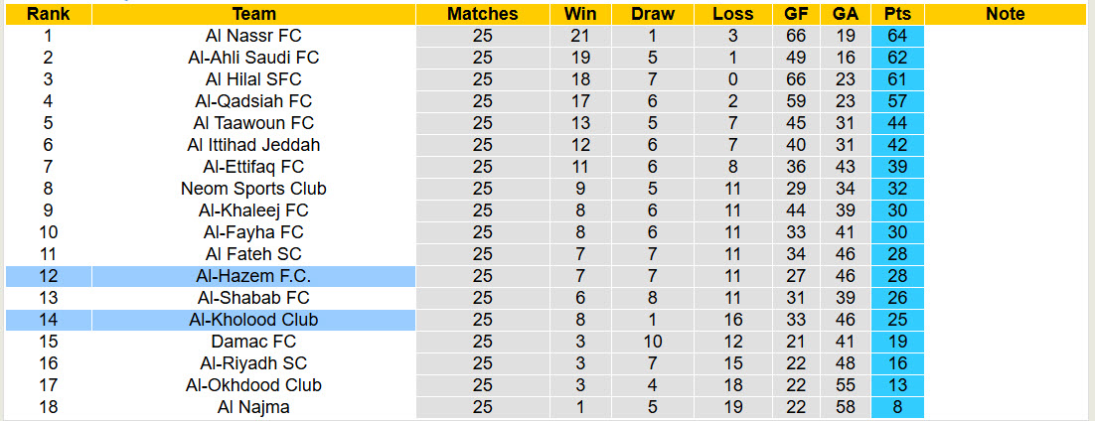This screenshot has height=421, width=1095.
Task: Click the Damac FC team name
Action: (253, 342)
